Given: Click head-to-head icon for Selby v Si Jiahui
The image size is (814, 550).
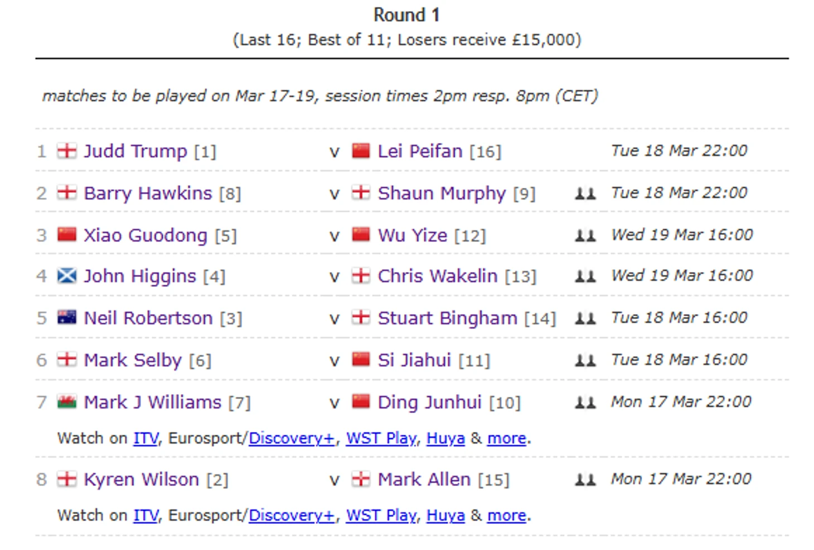Looking at the screenshot, I should [x=585, y=361].
